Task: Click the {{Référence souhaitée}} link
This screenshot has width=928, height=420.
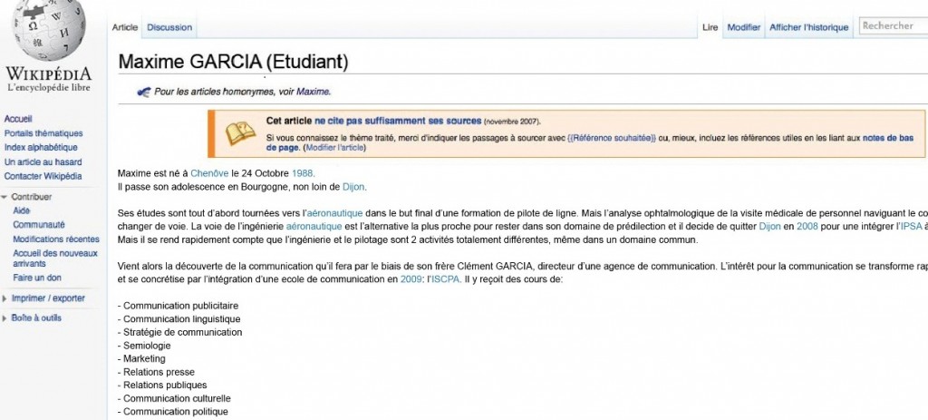Action: point(612,138)
